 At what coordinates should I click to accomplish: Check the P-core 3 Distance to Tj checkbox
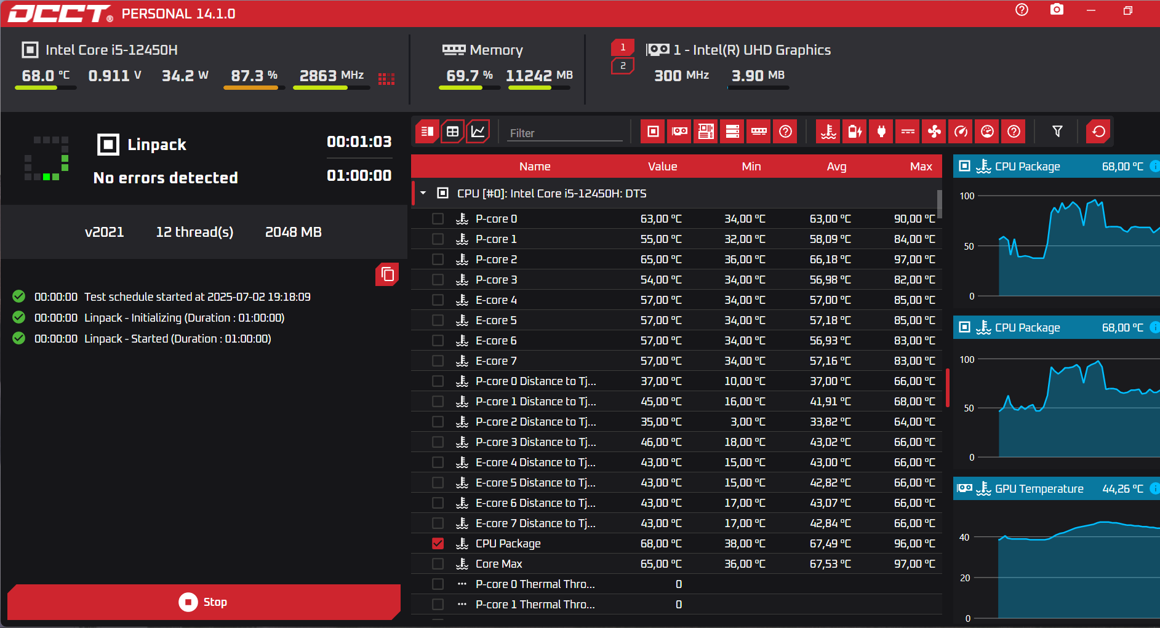(438, 442)
